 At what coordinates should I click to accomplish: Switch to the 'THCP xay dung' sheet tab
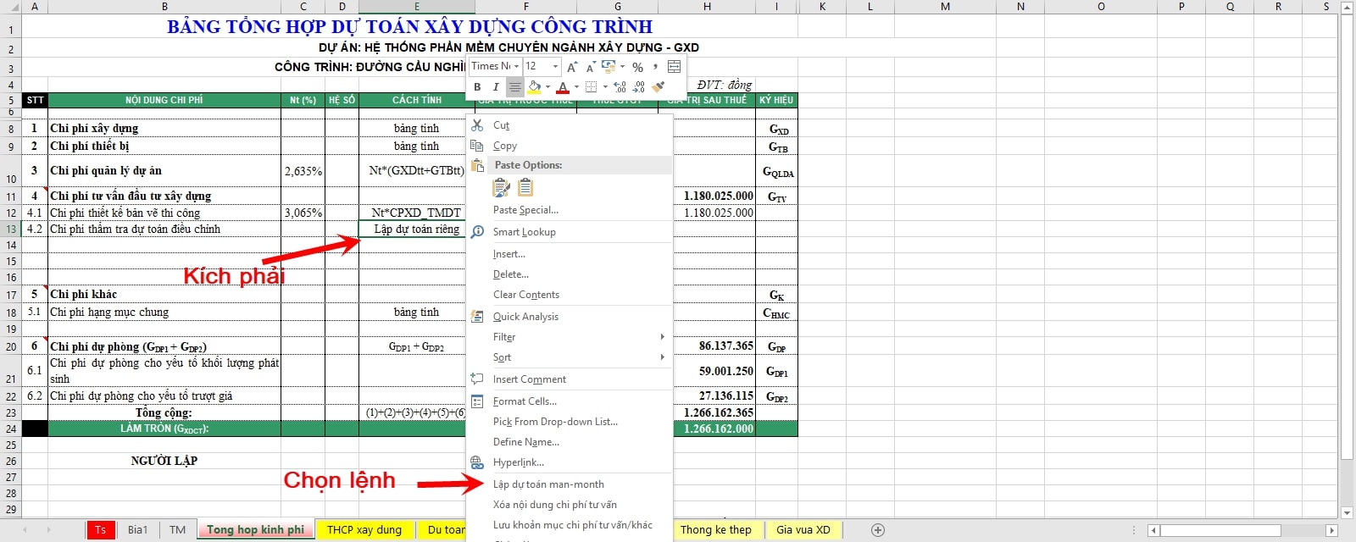[364, 530]
